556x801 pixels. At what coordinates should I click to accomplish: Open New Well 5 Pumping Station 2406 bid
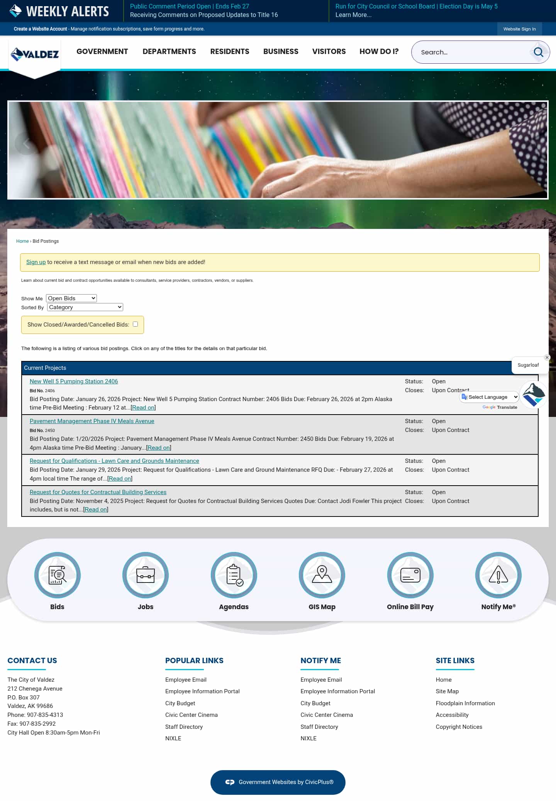pos(74,381)
